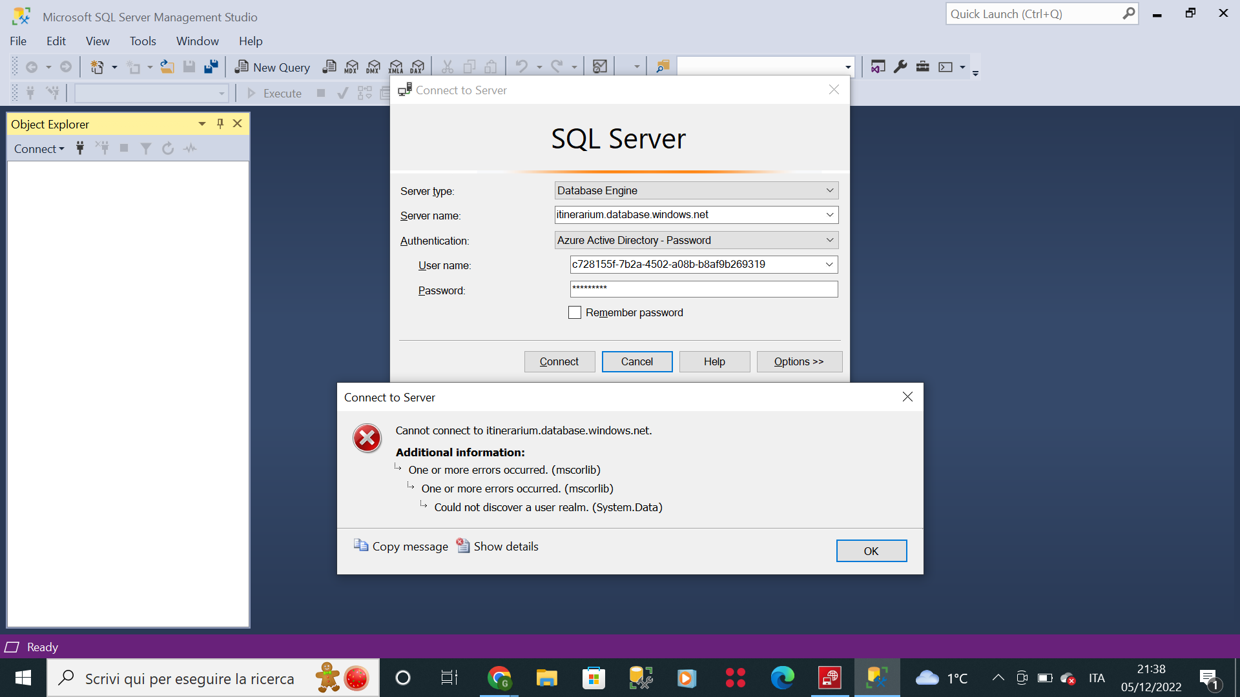This screenshot has height=697, width=1240.
Task: Click the Properties wrench icon
Action: click(x=900, y=66)
